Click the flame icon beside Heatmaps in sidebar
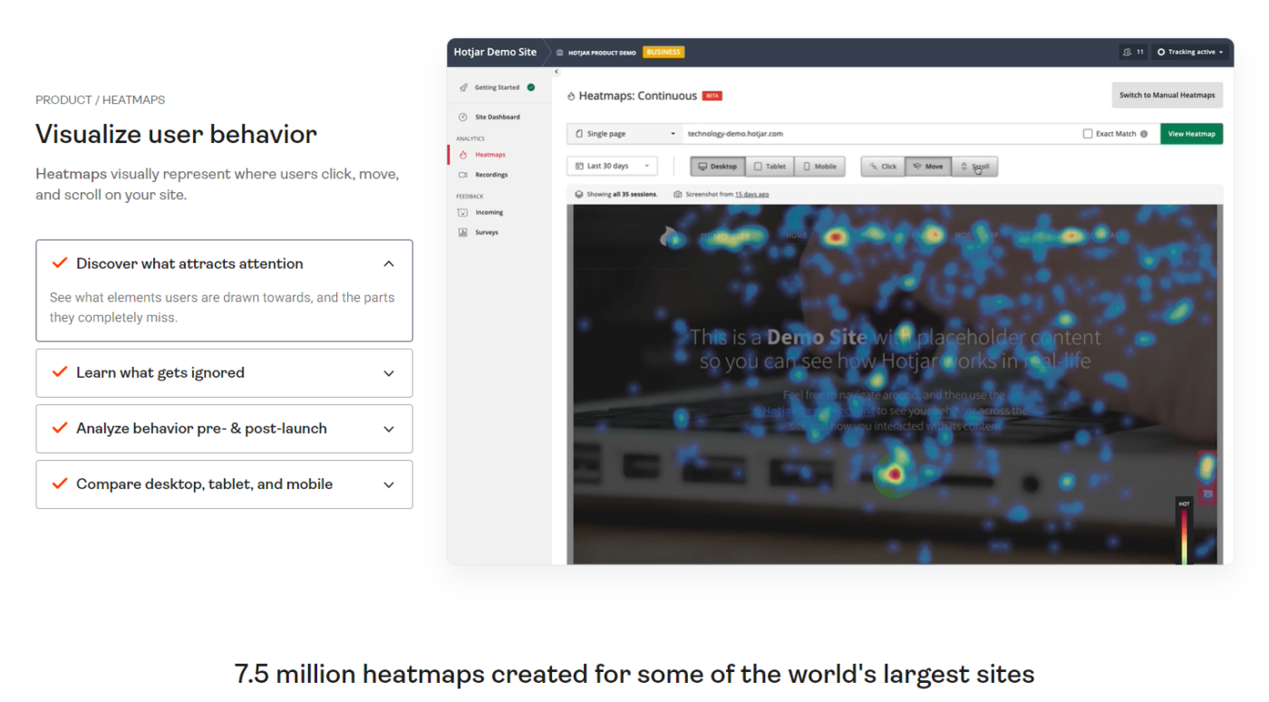 coord(463,155)
